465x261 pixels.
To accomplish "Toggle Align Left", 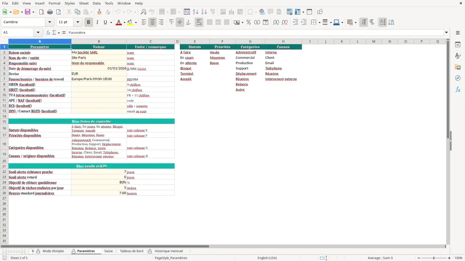I will (x=144, y=22).
